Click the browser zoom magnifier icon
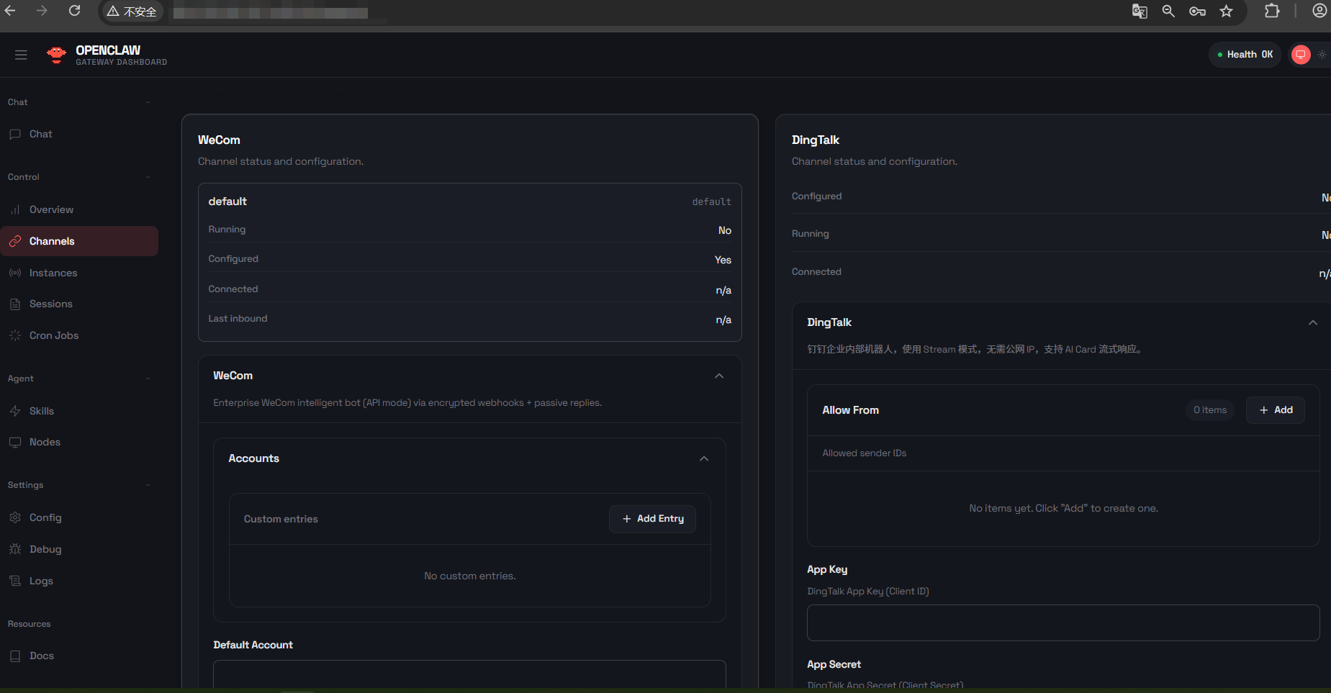1331x693 pixels. [1168, 11]
